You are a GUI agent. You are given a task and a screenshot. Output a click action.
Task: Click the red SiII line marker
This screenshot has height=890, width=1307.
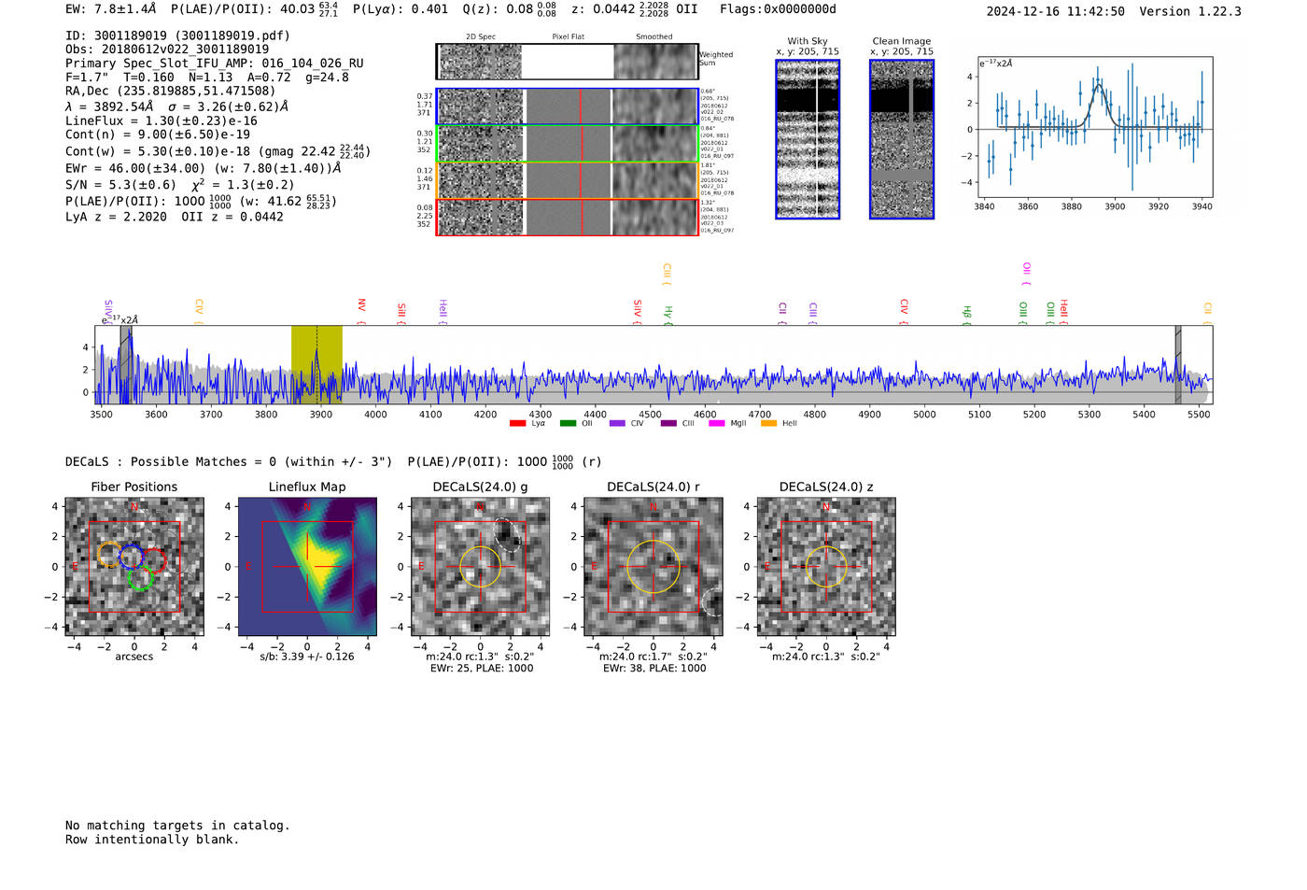(401, 313)
